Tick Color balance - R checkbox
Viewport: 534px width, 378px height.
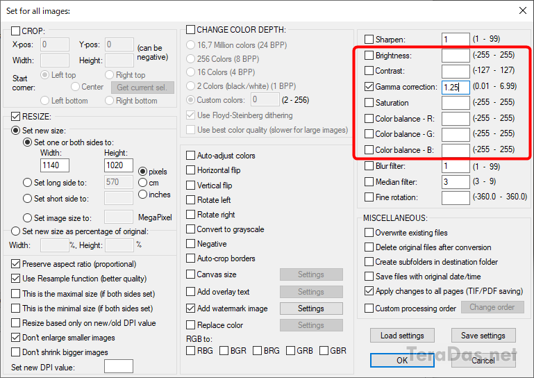369,119
